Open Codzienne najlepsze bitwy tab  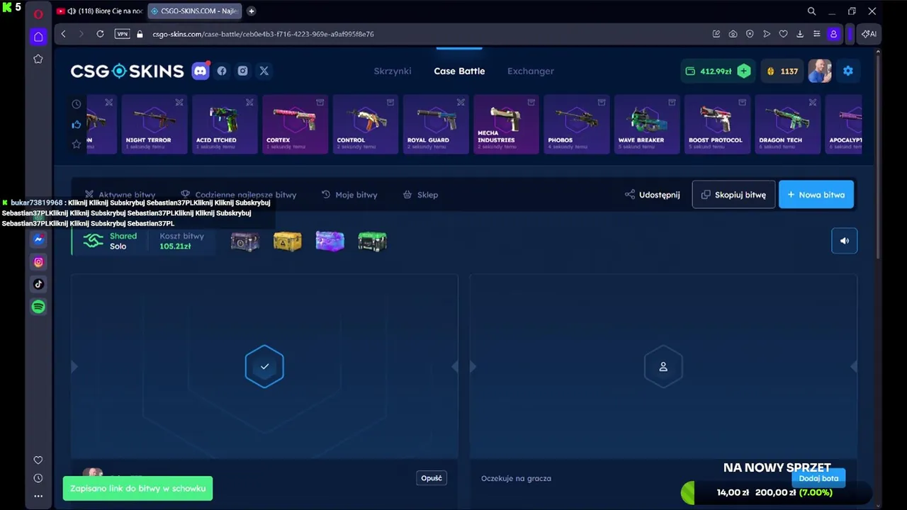239,195
